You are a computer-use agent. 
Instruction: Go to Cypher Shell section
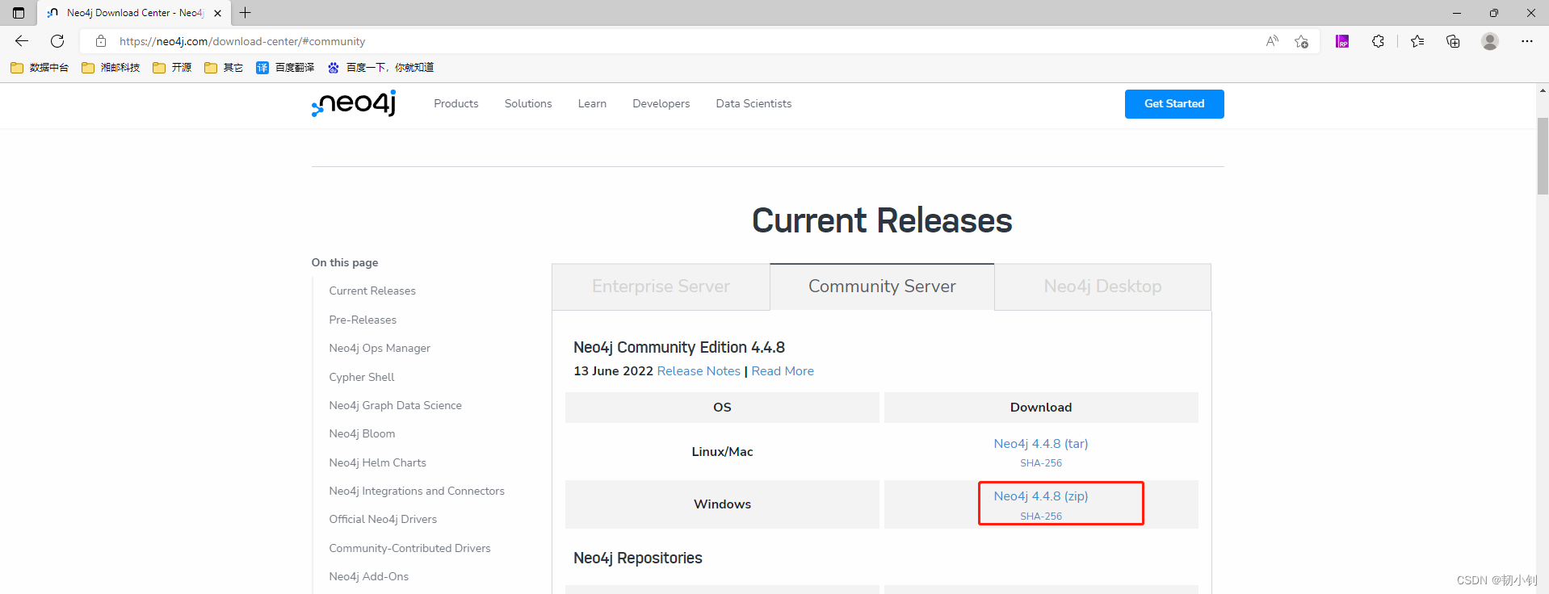[362, 377]
